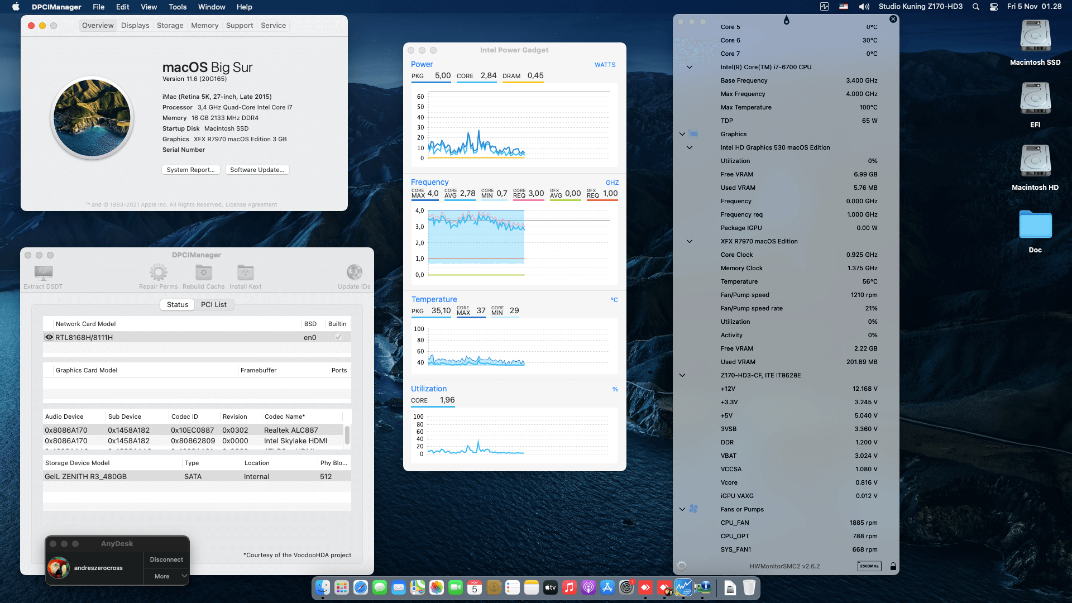The height and width of the screenshot is (603, 1072).
Task: Open Trash from the Dock
Action: pyautogui.click(x=749, y=587)
